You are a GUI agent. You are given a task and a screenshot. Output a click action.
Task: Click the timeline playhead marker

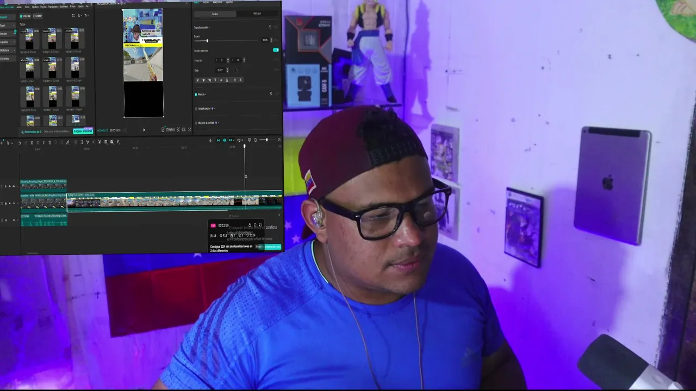point(245,147)
